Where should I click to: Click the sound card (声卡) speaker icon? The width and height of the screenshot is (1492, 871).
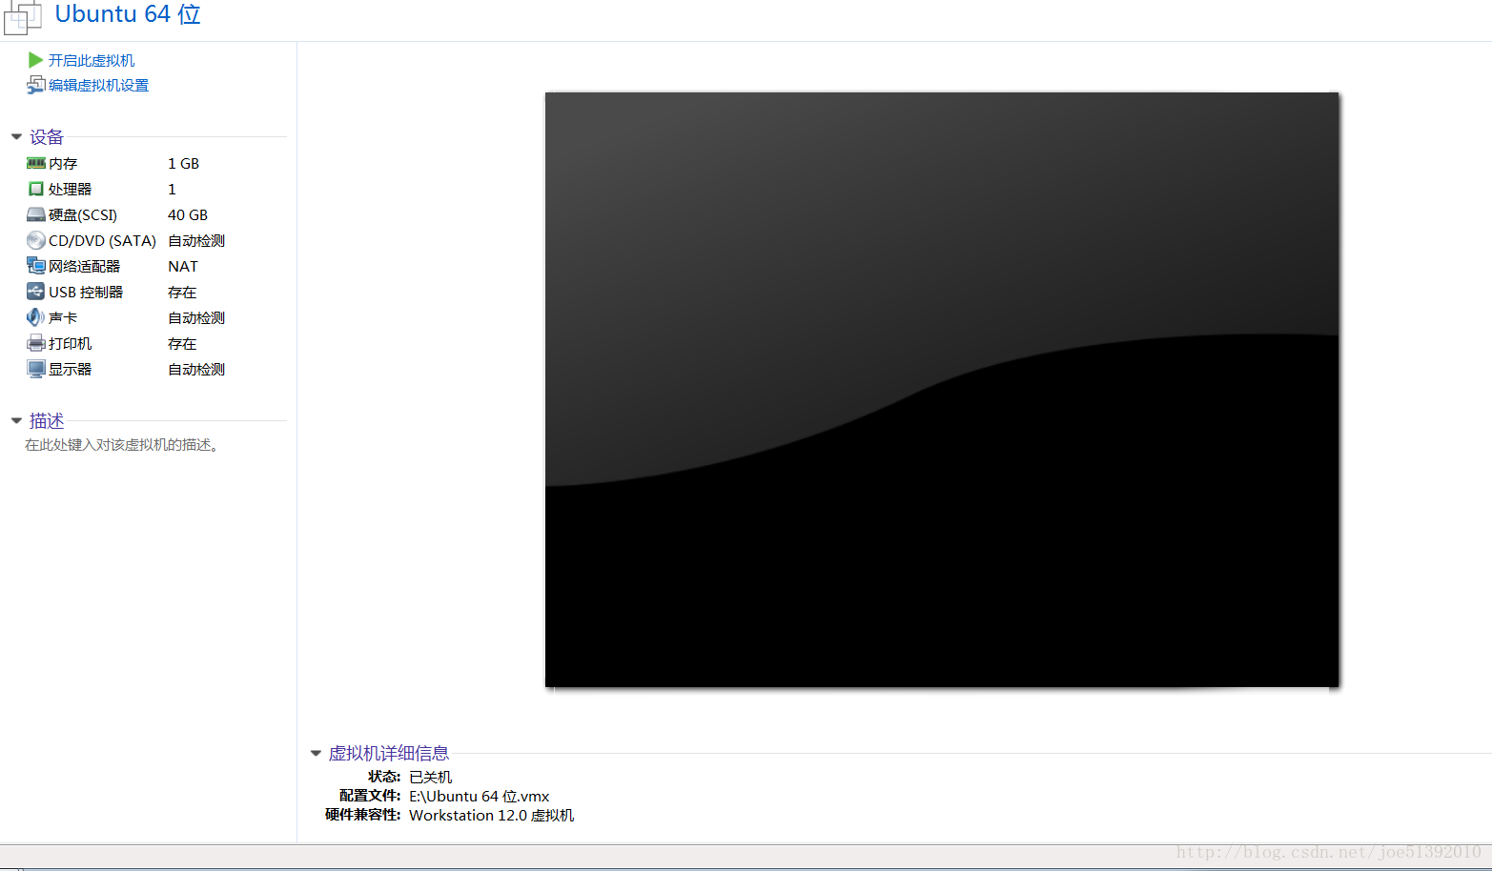pos(36,317)
